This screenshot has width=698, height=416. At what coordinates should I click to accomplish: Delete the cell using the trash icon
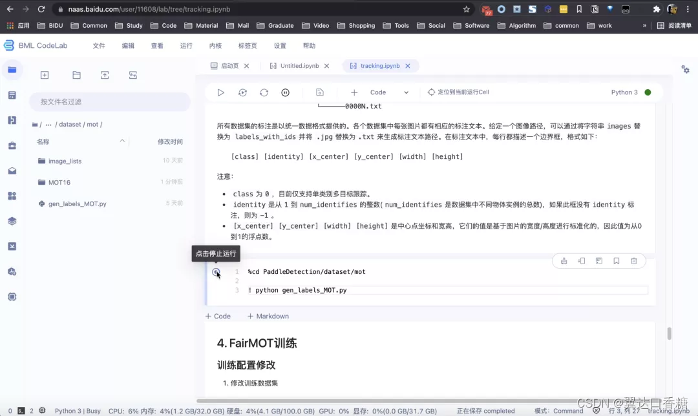633,261
